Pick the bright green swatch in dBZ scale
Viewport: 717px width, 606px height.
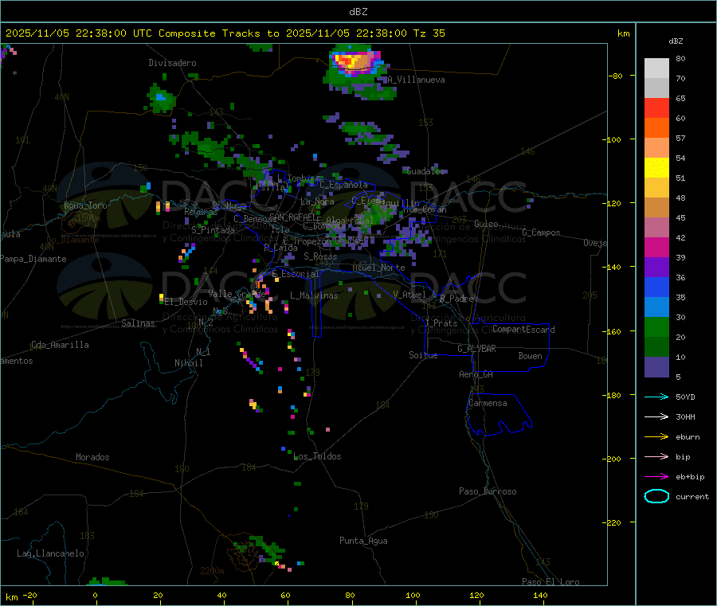(x=656, y=326)
